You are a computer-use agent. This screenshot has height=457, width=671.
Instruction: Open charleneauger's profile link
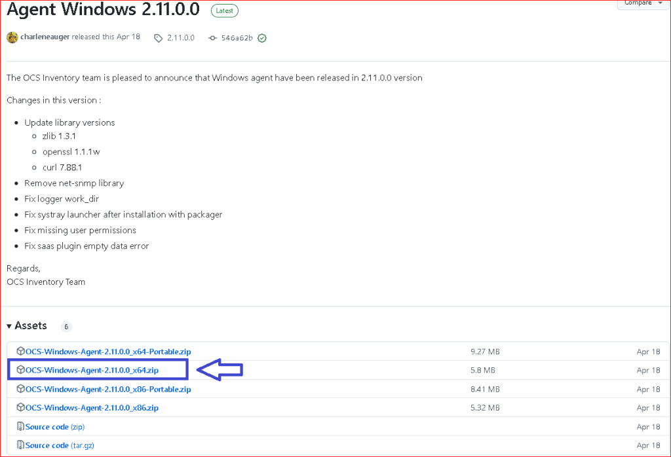[45, 37]
